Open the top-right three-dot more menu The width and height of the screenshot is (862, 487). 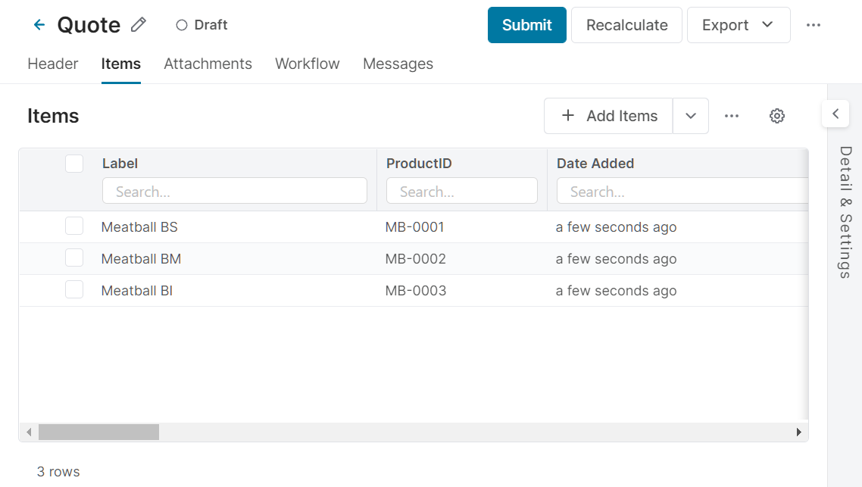tap(814, 25)
